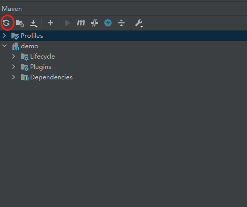Collapse all tree nodes
Screen dimensions: 247x207
tap(121, 23)
